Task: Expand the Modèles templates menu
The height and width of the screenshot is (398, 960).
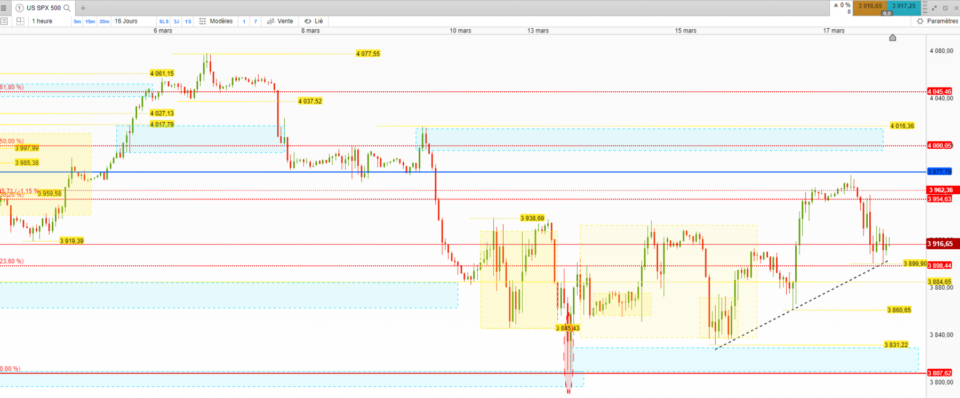Action: pyautogui.click(x=216, y=21)
